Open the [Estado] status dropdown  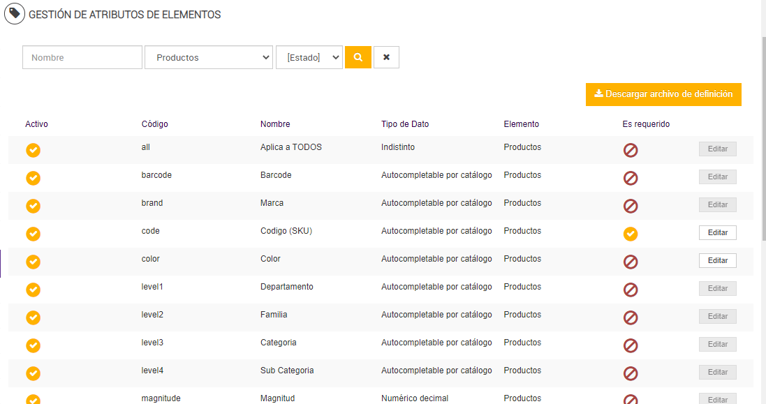(x=309, y=57)
